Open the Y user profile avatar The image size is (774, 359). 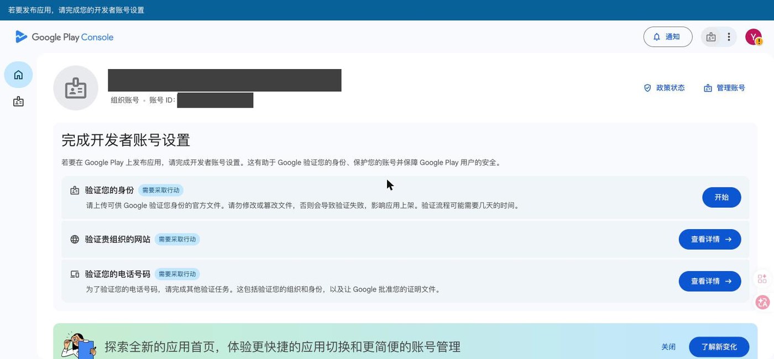(x=753, y=37)
